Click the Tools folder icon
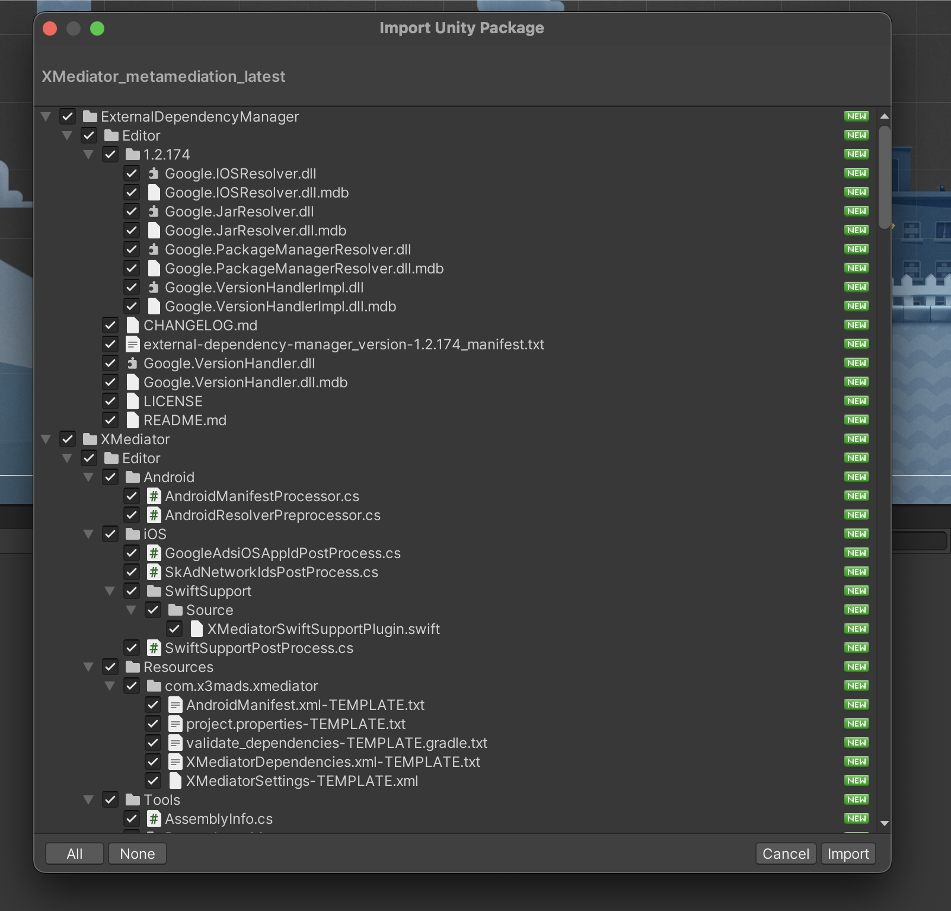Screen dimensions: 951x911 133,799
